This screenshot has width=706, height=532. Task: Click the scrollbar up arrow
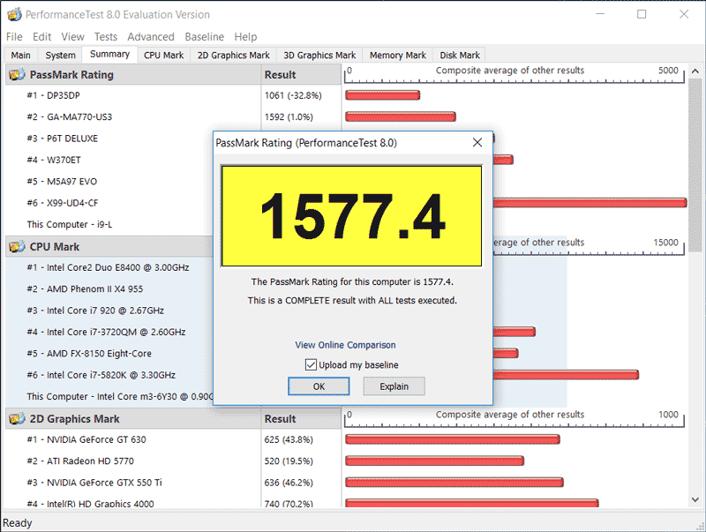pos(695,71)
